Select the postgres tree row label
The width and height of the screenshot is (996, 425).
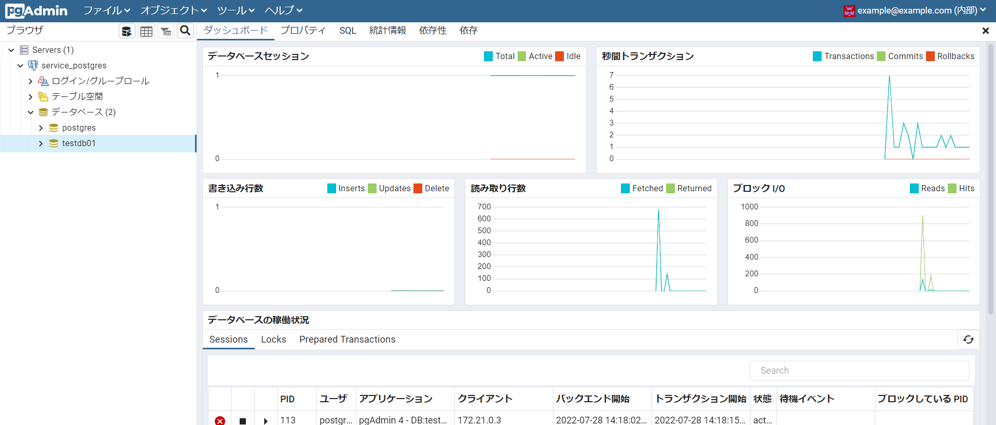(x=79, y=127)
